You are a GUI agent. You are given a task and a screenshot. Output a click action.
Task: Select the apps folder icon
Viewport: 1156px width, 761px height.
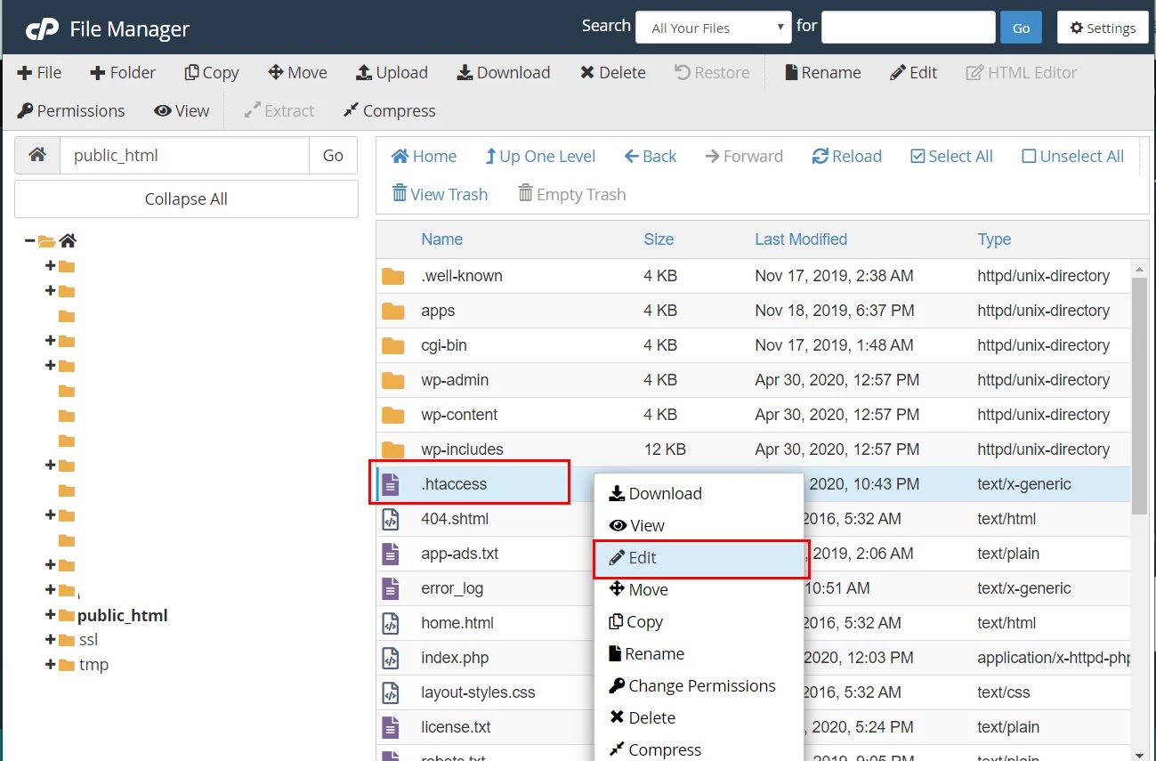coord(392,311)
